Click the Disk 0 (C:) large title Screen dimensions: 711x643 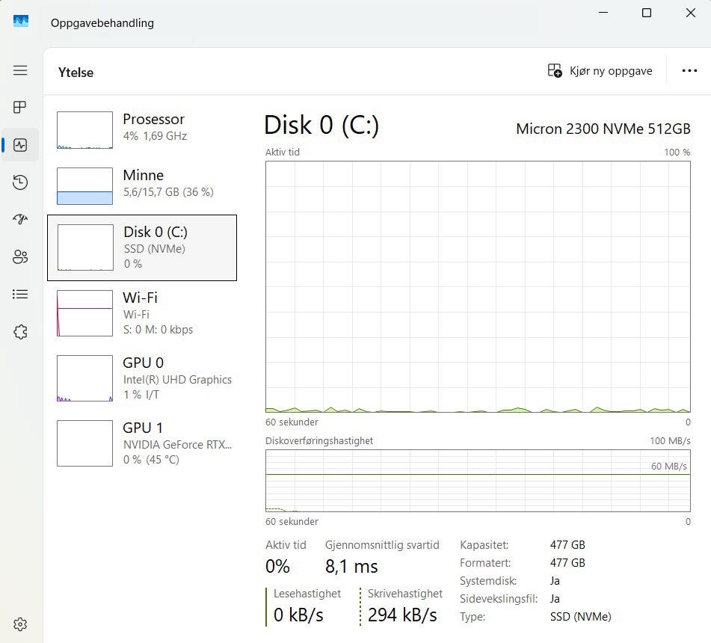[x=321, y=125]
